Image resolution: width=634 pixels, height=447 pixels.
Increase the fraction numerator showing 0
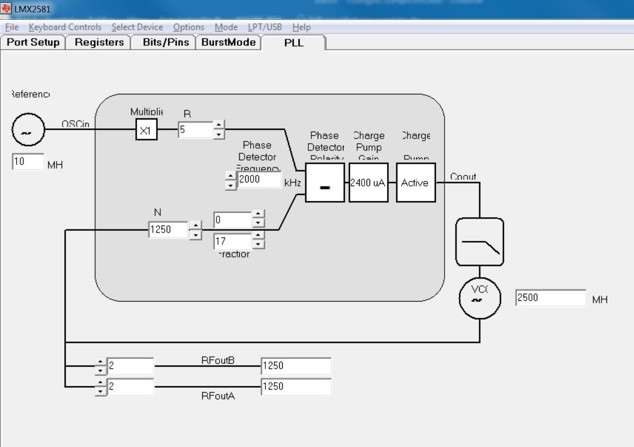click(259, 215)
